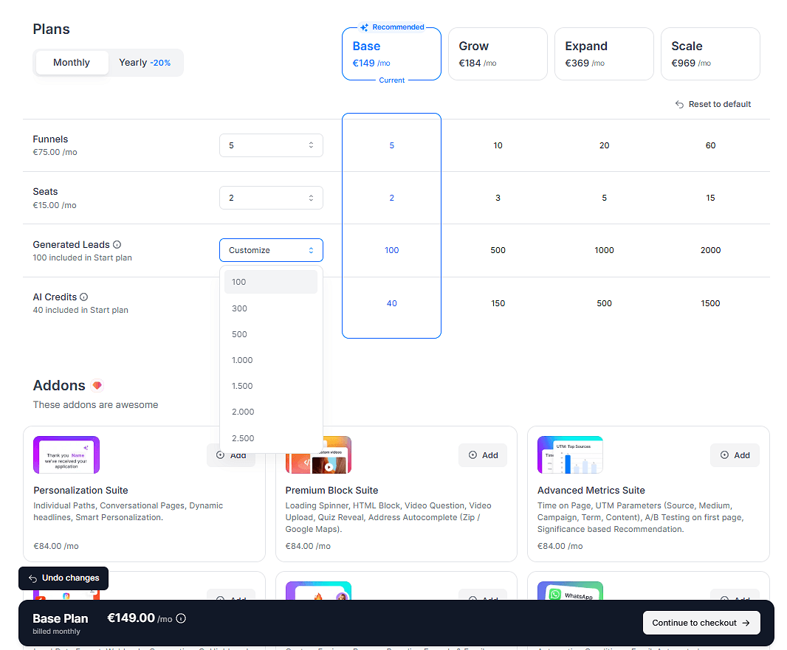Open the Advanced Metrics Suite thumbnail
The image size is (787, 650).
[570, 455]
